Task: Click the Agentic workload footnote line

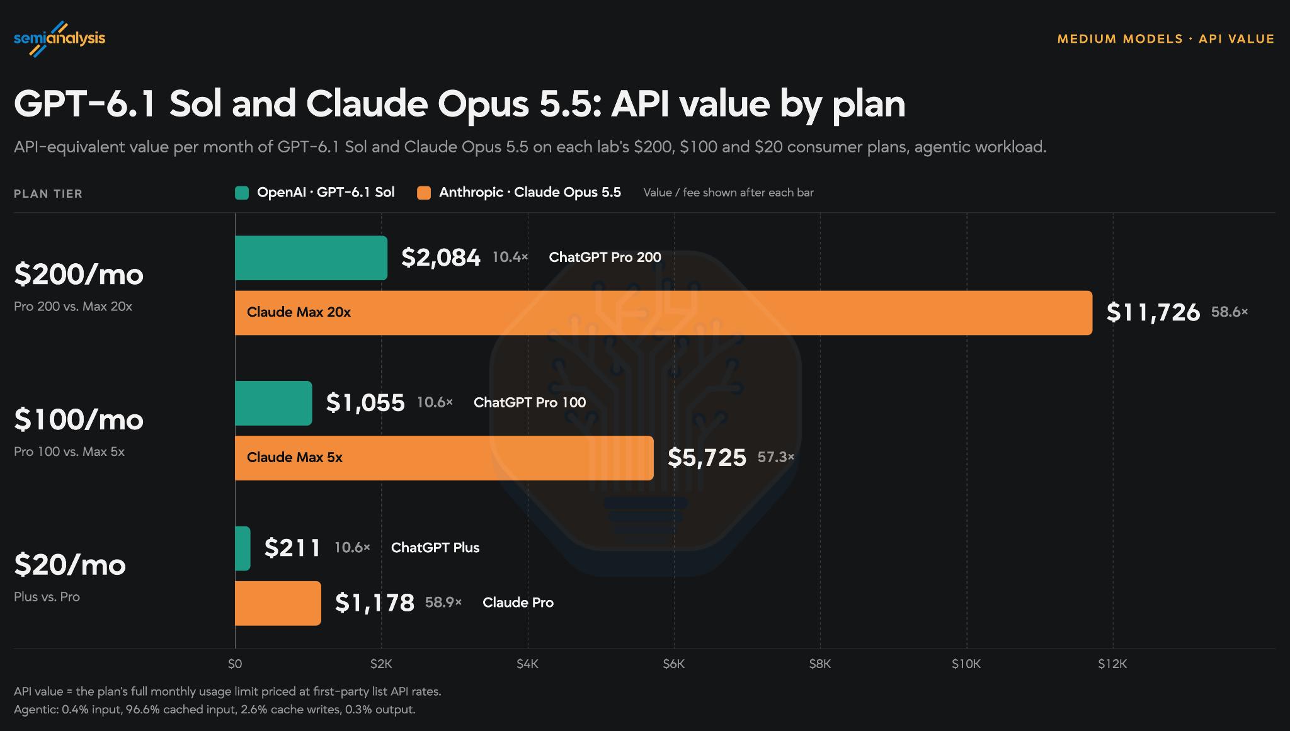Action: [215, 710]
